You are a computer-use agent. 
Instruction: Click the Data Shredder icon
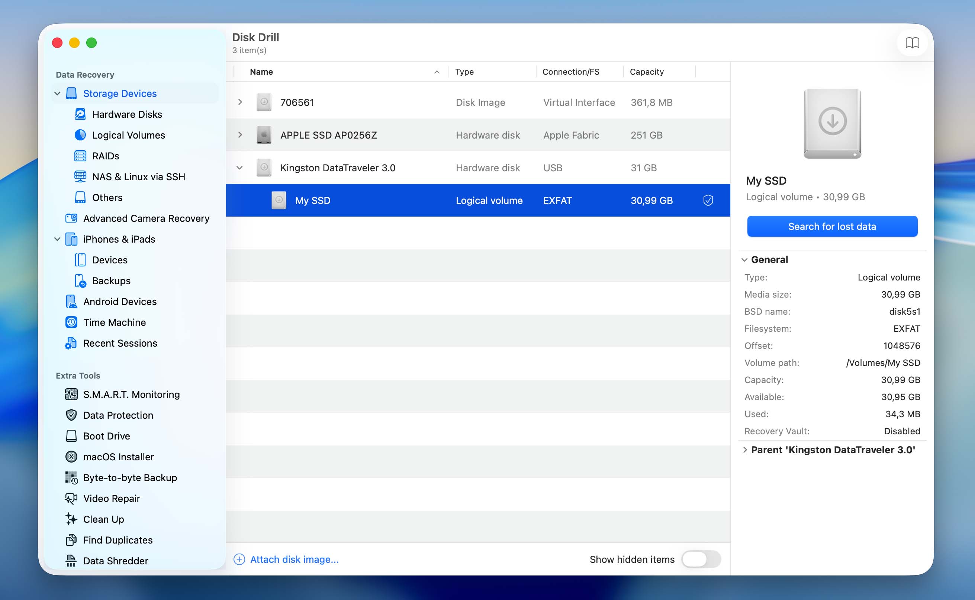[x=71, y=561]
